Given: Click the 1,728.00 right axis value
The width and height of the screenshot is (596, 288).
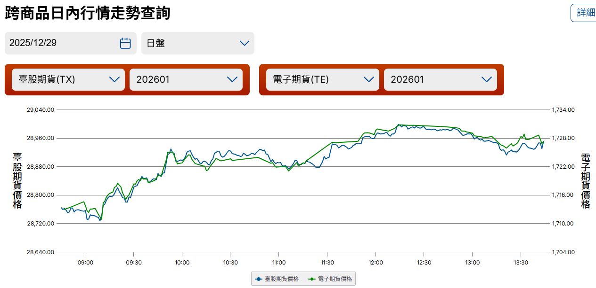Looking at the screenshot, I should 563,138.
